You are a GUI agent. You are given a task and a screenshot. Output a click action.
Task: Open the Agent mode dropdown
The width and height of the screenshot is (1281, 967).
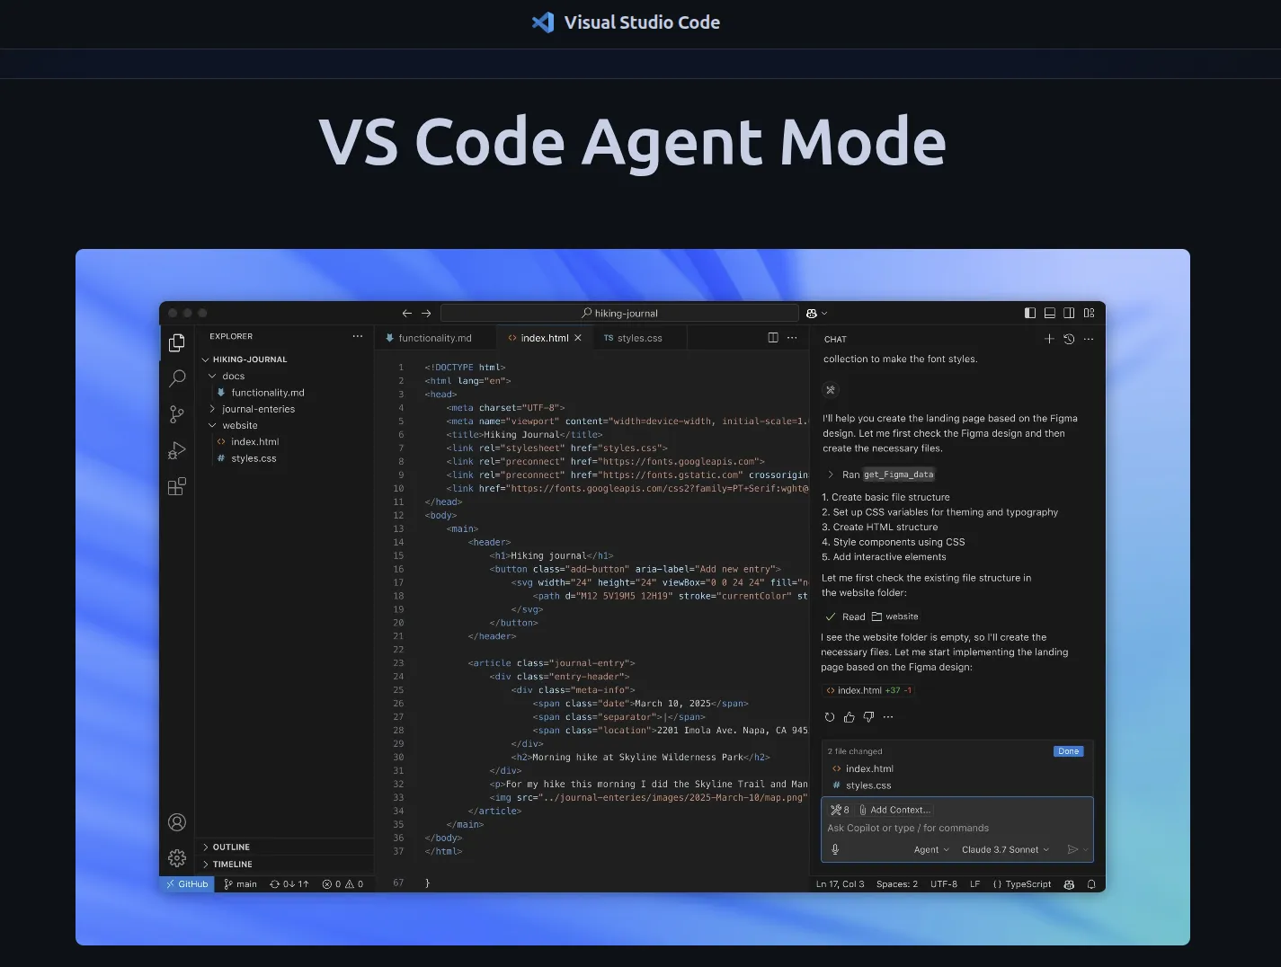931,849
